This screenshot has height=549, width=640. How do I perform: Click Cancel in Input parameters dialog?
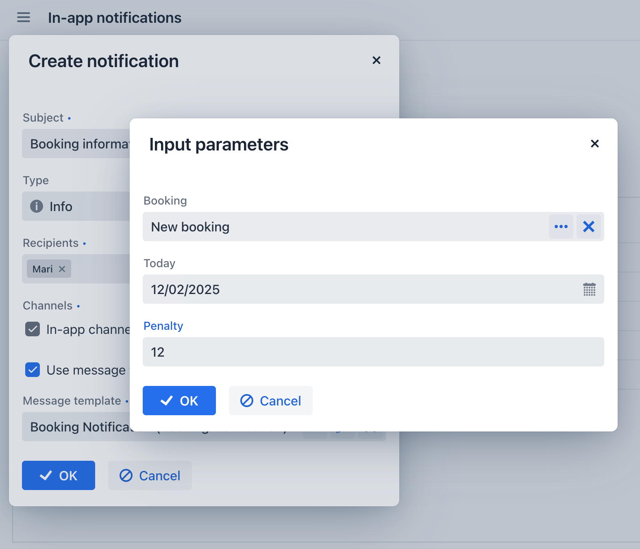click(271, 401)
